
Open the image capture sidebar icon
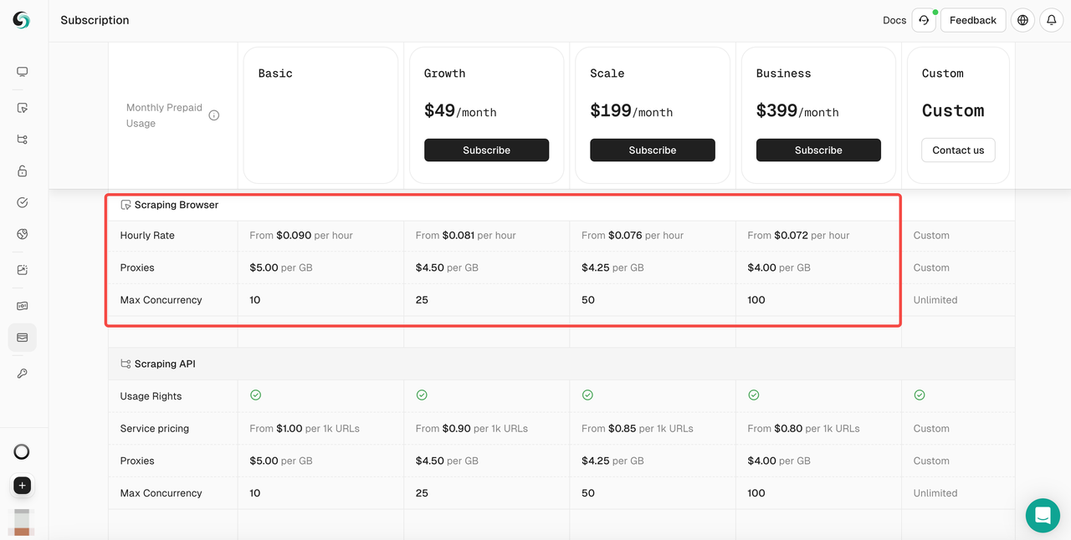click(22, 269)
